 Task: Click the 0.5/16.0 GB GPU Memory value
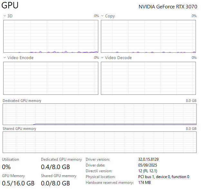[18, 183]
